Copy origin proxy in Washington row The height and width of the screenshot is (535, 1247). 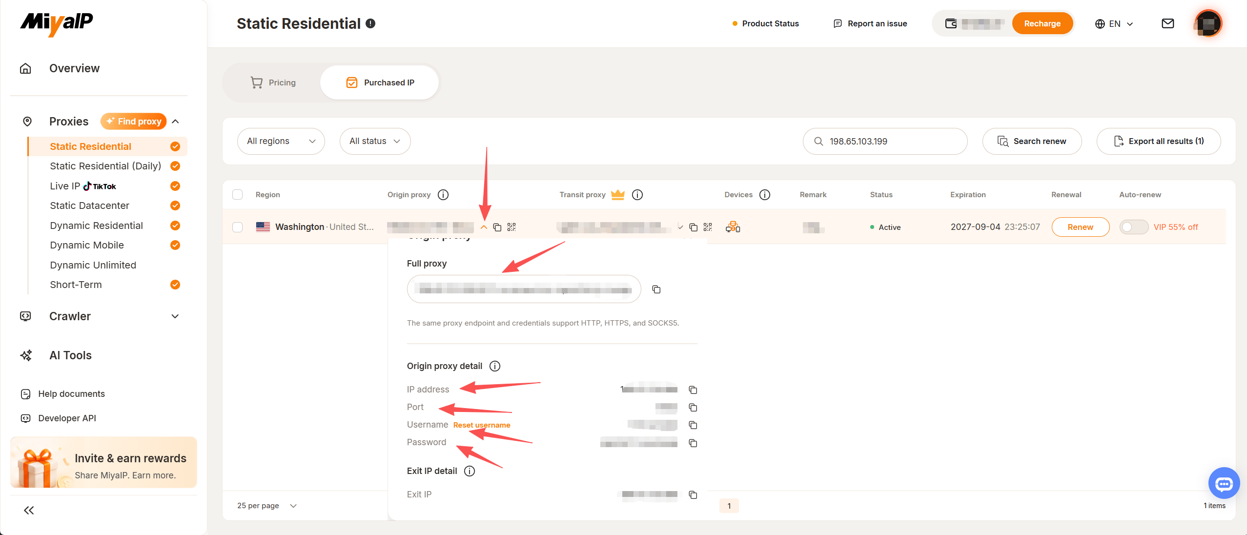click(497, 227)
